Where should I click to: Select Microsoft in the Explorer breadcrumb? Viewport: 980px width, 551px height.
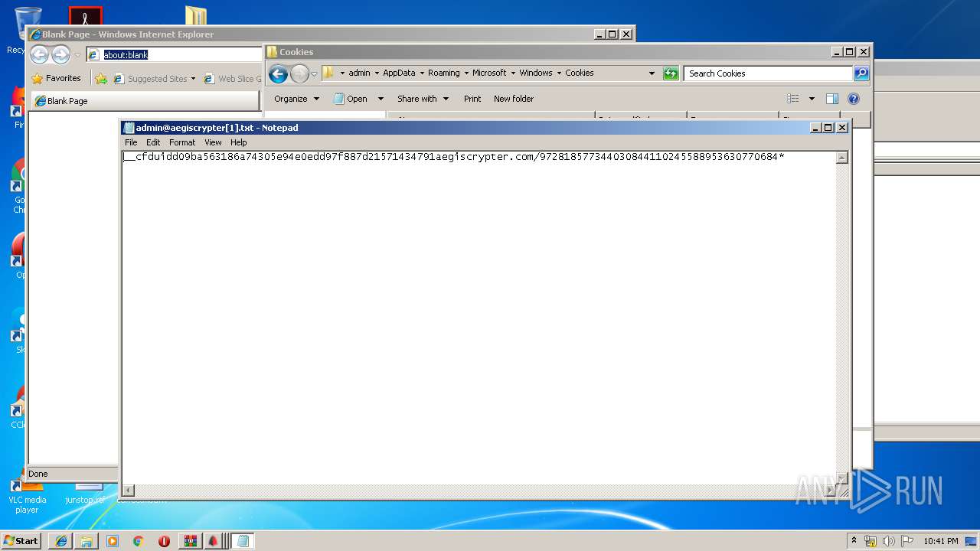click(489, 73)
